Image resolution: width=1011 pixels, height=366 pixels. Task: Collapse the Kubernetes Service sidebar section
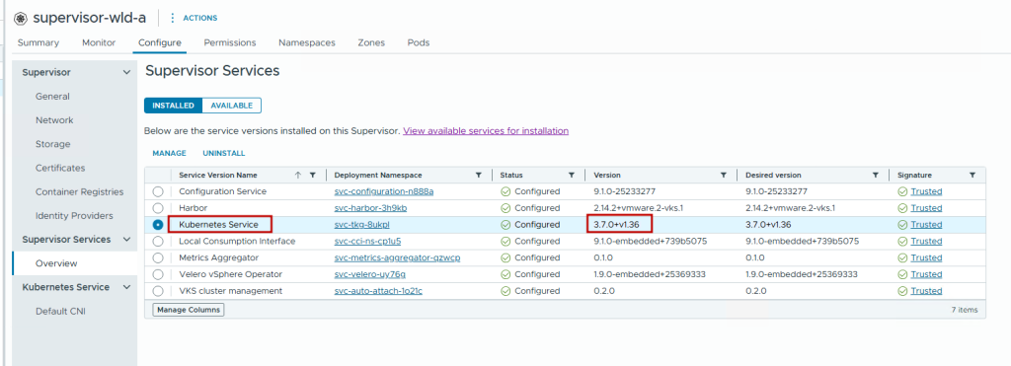[126, 287]
